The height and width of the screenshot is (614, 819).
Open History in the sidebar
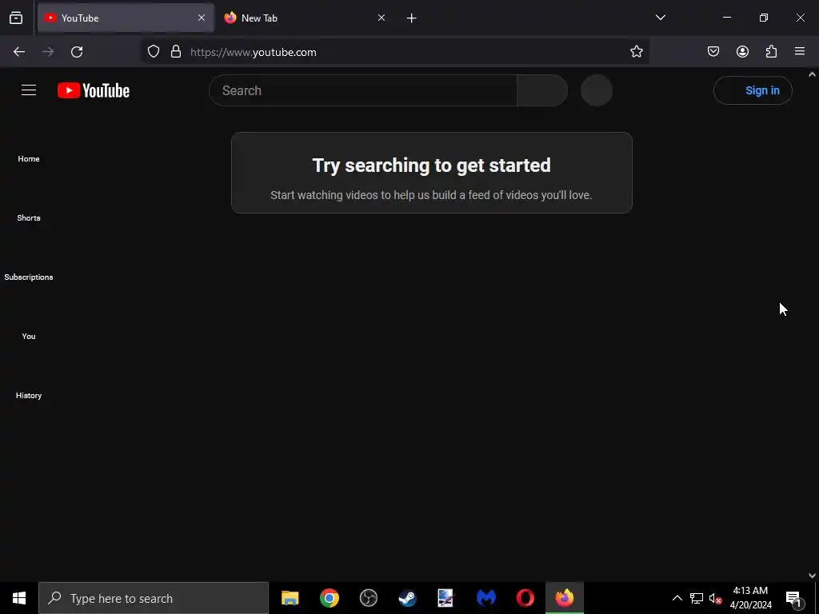pos(29,395)
